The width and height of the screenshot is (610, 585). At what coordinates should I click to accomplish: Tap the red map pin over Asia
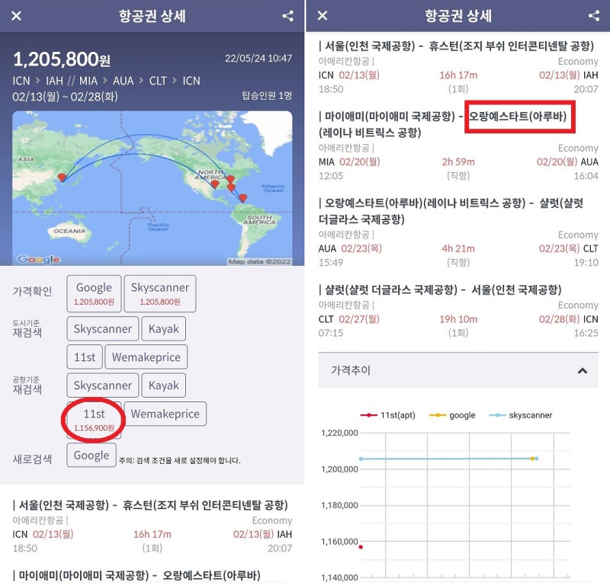coord(61,178)
